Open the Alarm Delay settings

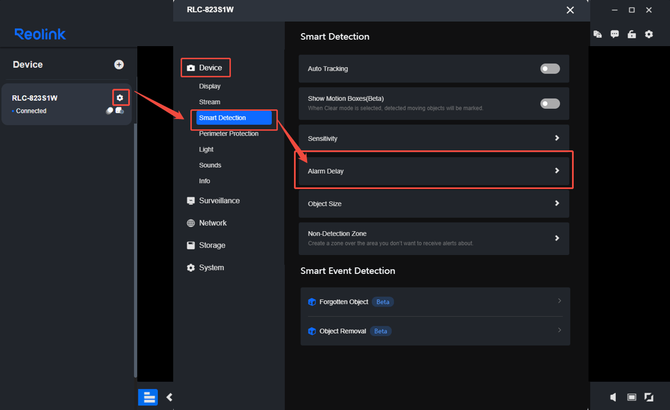(x=434, y=171)
